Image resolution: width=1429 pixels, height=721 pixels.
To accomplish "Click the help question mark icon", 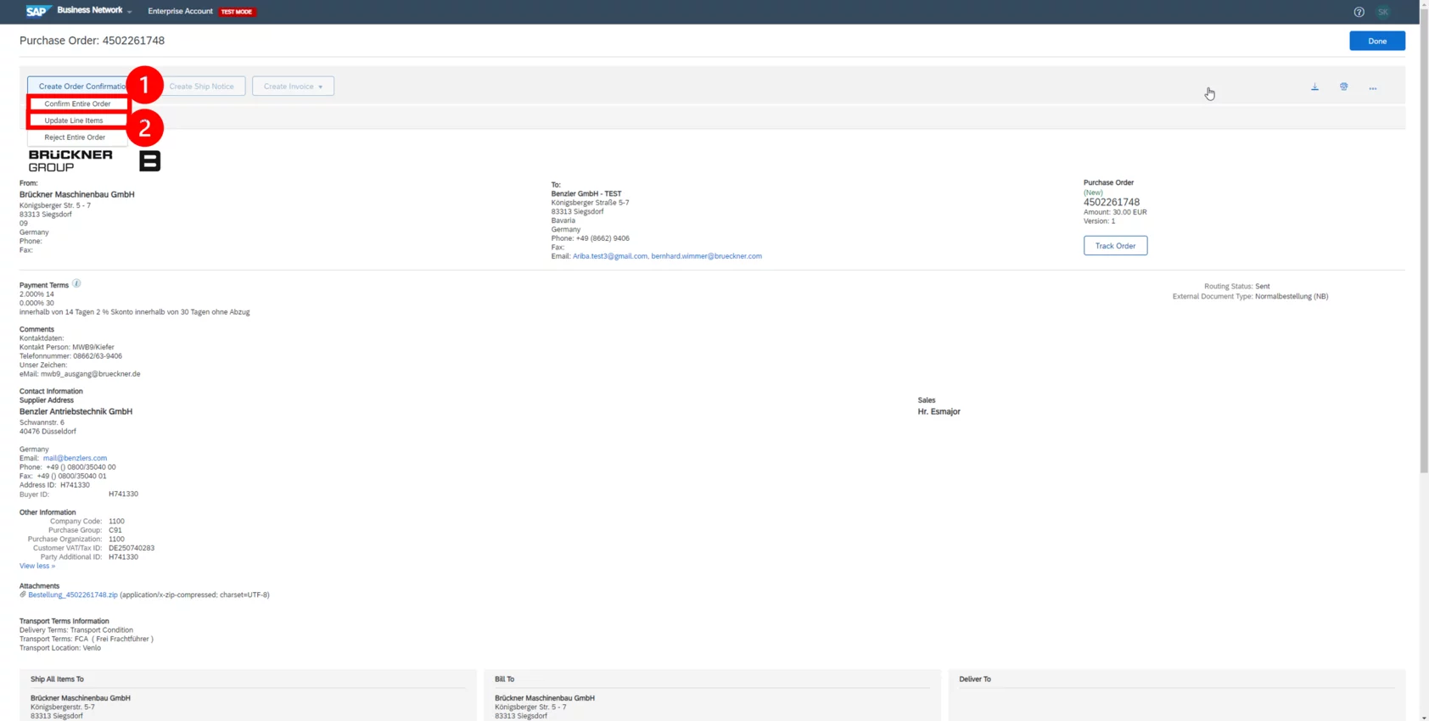I will click(x=1359, y=12).
